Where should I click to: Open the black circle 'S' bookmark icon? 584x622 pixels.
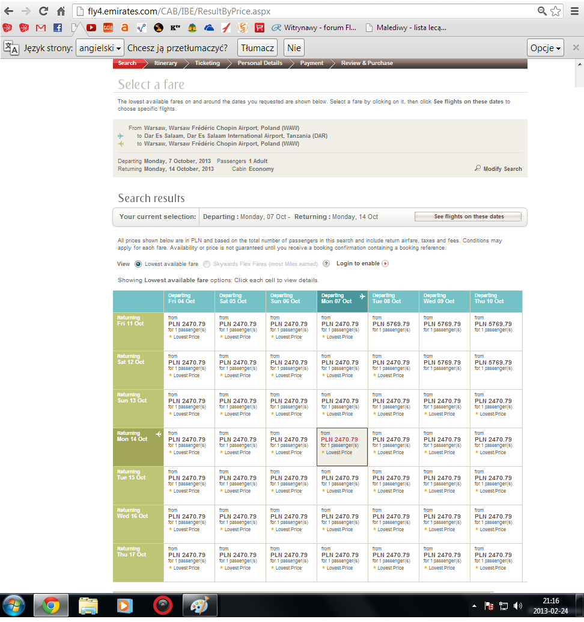159,28
